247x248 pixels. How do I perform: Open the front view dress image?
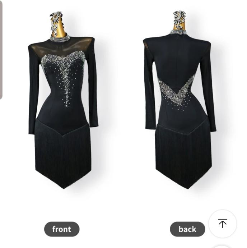pyautogui.click(x=63, y=100)
